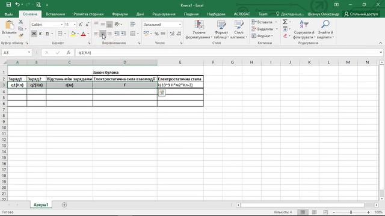Click the Save icon in quick access toolbar

pos(8,5)
